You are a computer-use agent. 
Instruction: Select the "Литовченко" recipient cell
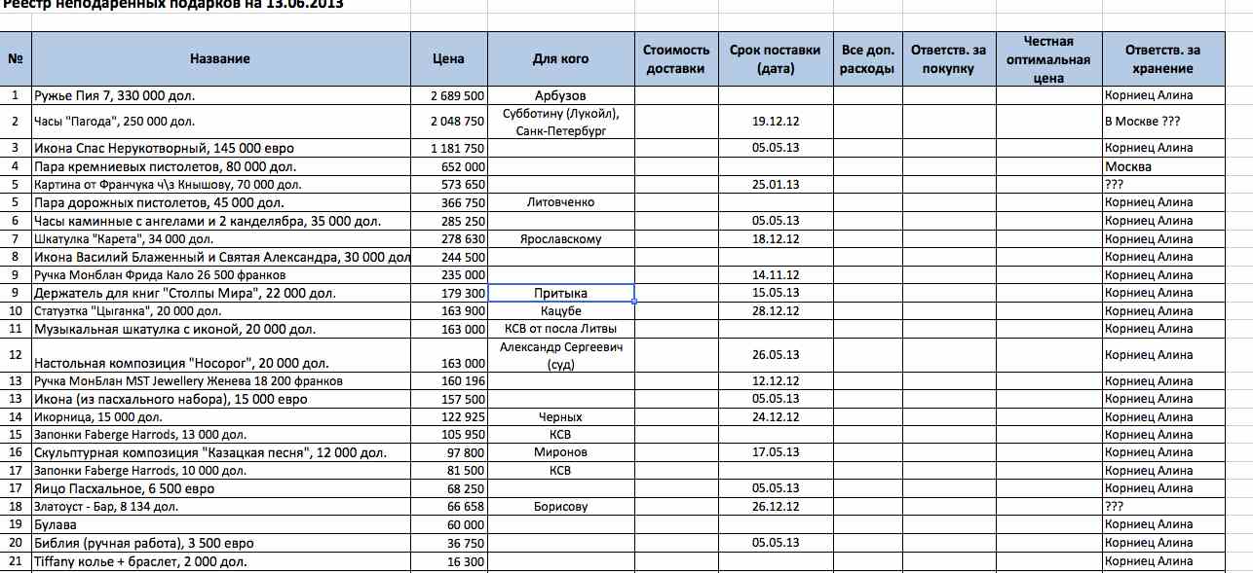click(560, 202)
